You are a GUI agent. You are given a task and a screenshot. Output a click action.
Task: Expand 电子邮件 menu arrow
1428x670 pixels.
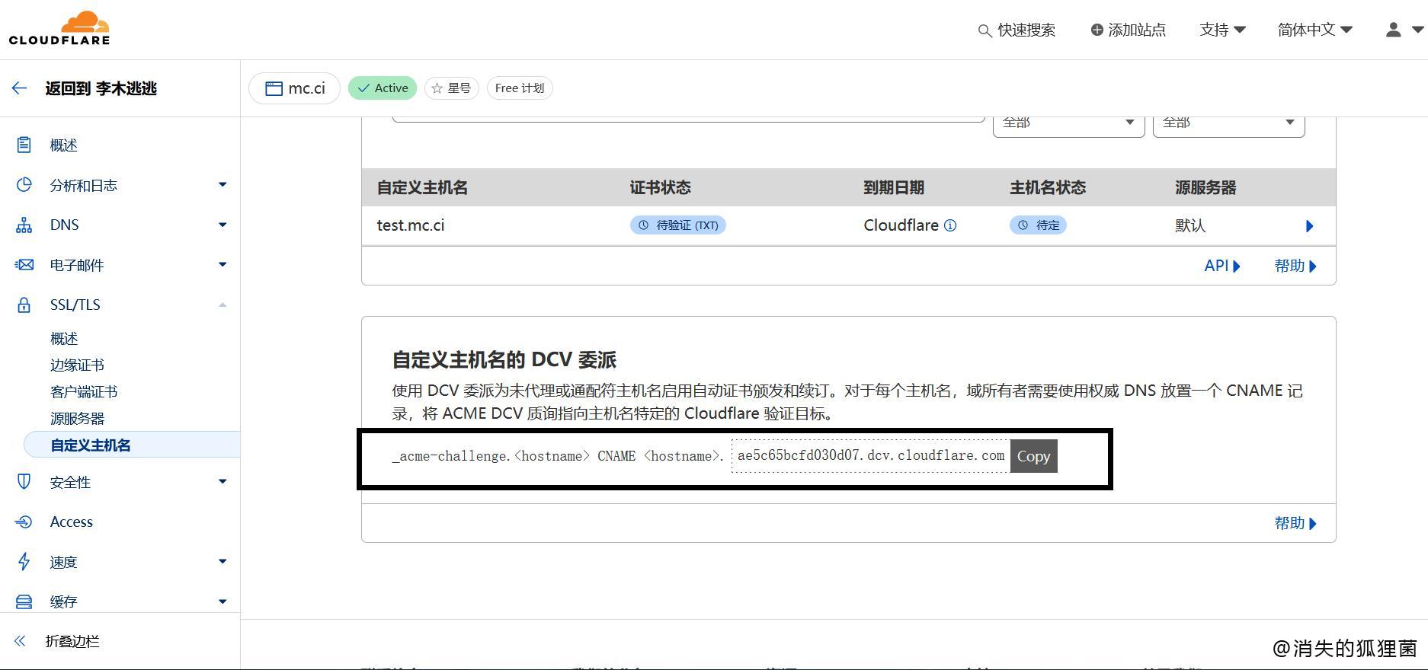(223, 264)
